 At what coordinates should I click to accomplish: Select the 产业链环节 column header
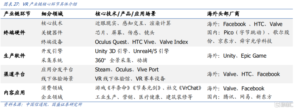click(17, 14)
